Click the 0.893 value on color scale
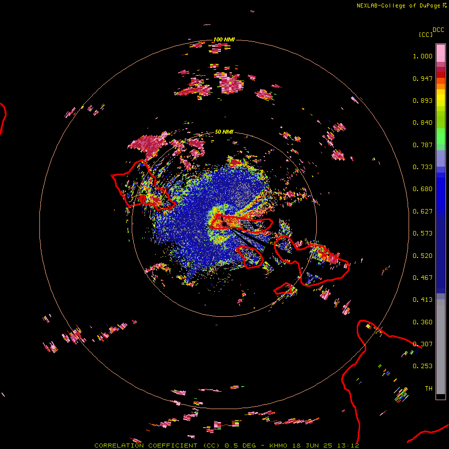 [x=423, y=100]
